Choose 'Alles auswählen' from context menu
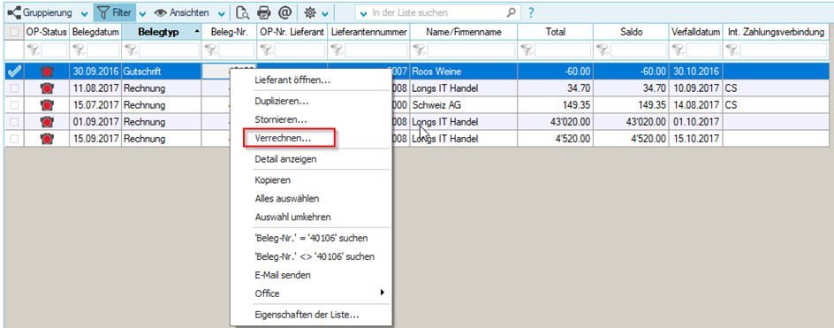The image size is (834, 328). click(x=311, y=199)
